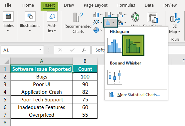The height and width of the screenshot is (126, 185).
Task: Select column B header
Action: (85, 61)
